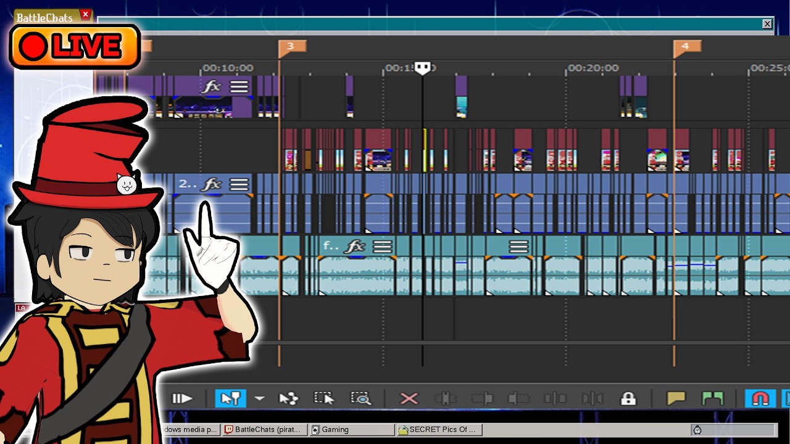Open Gaming taskbar button
Viewport: 790px width, 444px height.
[x=352, y=430]
